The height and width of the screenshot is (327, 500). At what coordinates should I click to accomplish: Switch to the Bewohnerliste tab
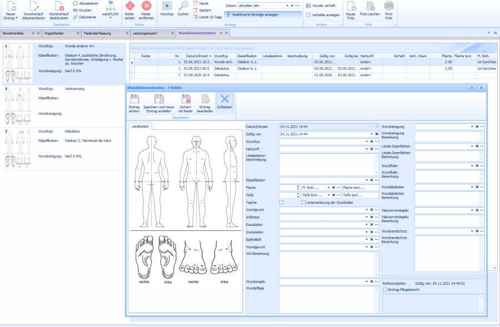pyautogui.click(x=13, y=33)
